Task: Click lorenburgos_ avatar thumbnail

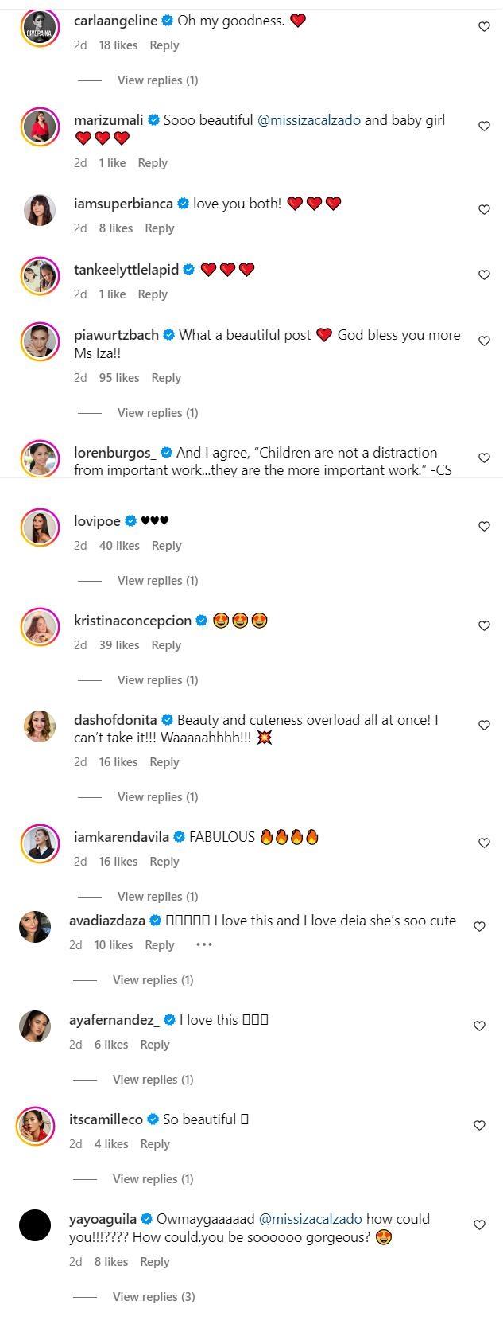Action: pos(40,459)
